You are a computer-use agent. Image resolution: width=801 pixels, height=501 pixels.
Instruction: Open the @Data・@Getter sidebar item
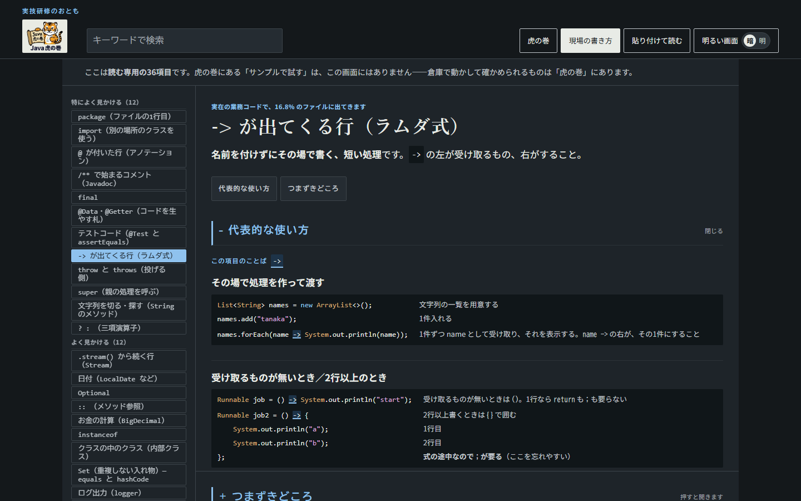[x=128, y=215]
